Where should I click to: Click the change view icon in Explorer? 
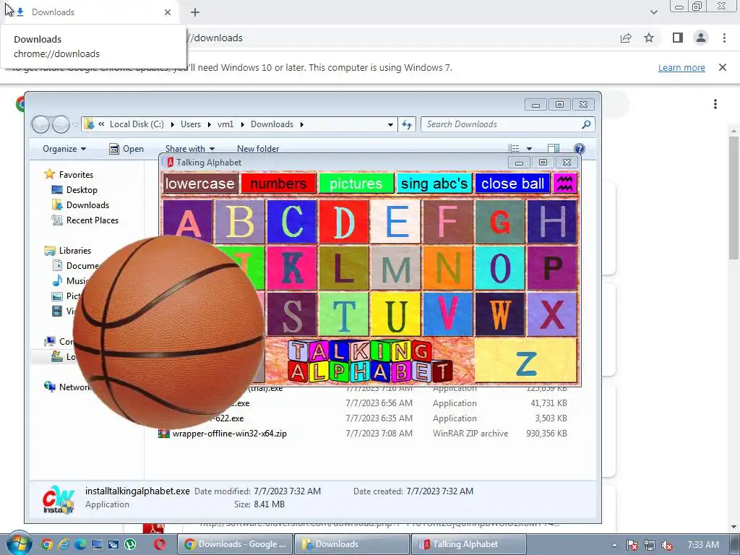514,149
